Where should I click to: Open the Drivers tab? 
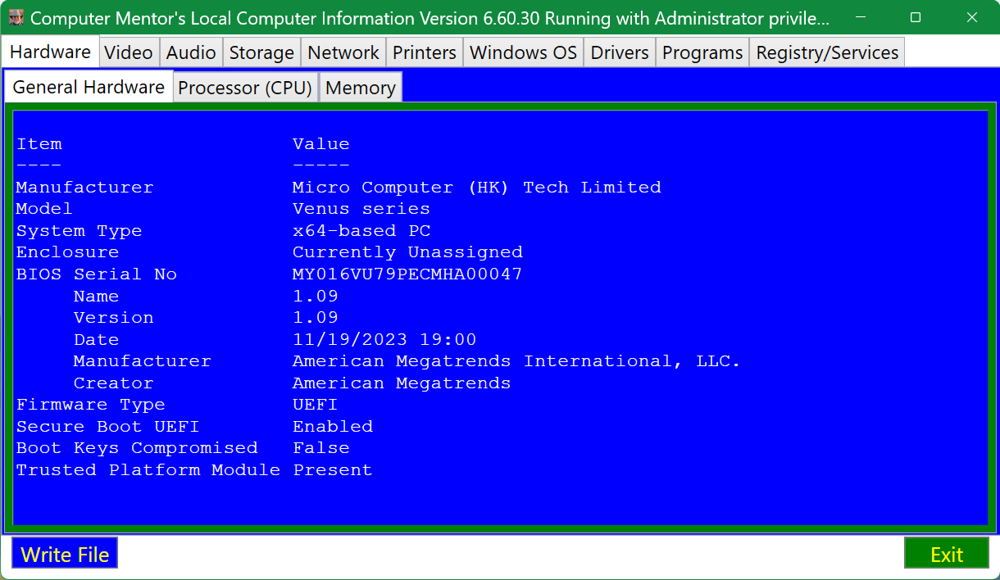point(620,52)
